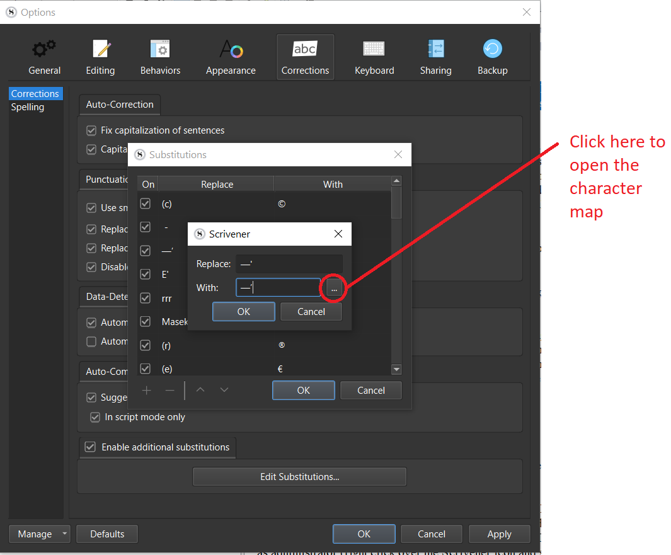Select the Punctuation group tab
The width and height of the screenshot is (671, 555).
104,180
